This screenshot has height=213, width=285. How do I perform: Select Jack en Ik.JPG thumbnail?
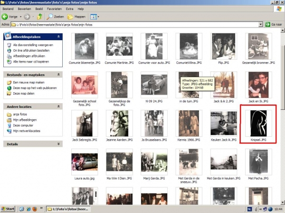(x=258, y=85)
